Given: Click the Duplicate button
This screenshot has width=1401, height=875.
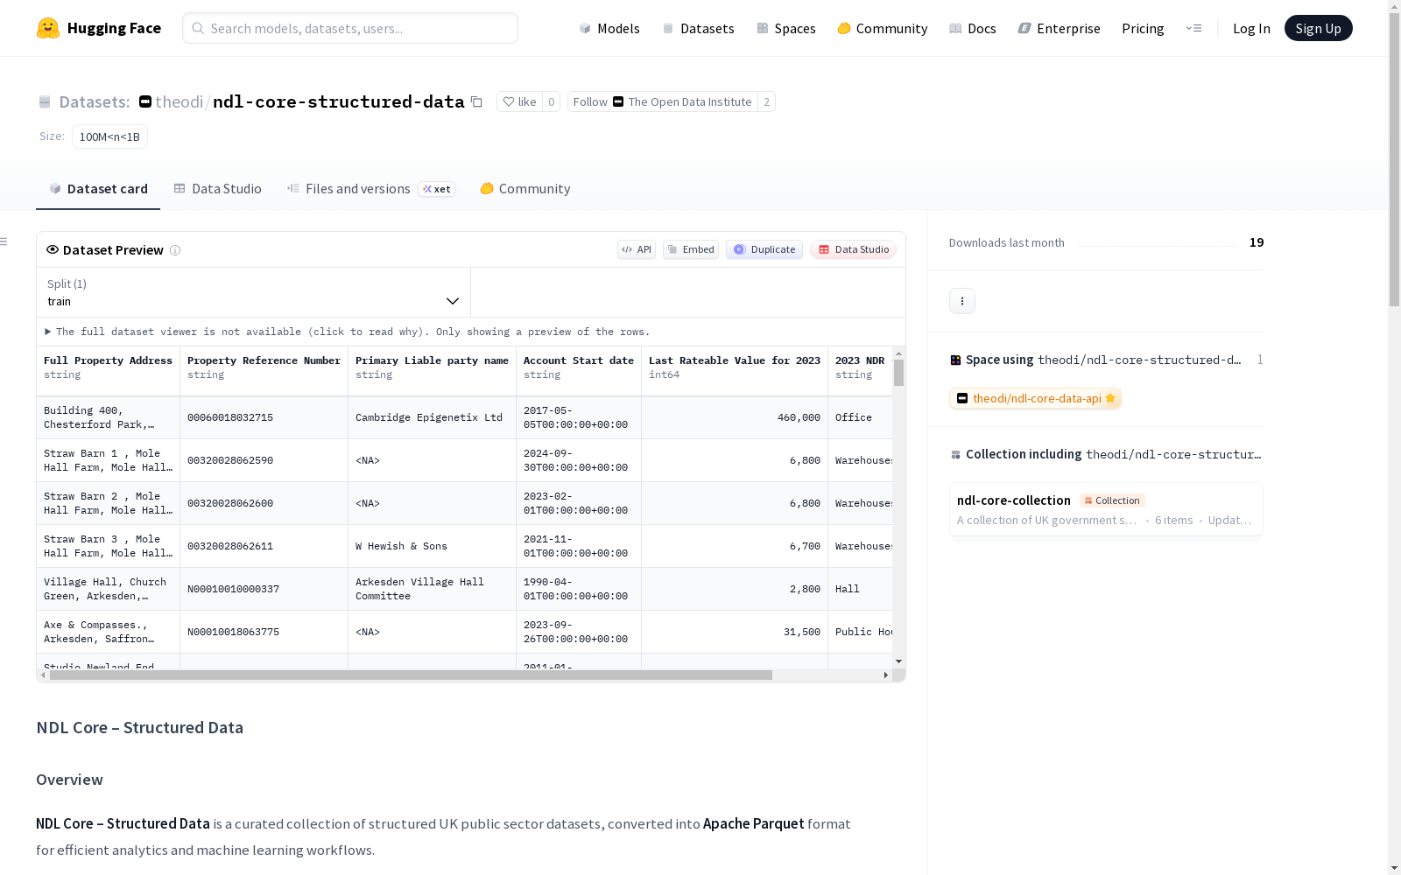Looking at the screenshot, I should click(x=764, y=249).
